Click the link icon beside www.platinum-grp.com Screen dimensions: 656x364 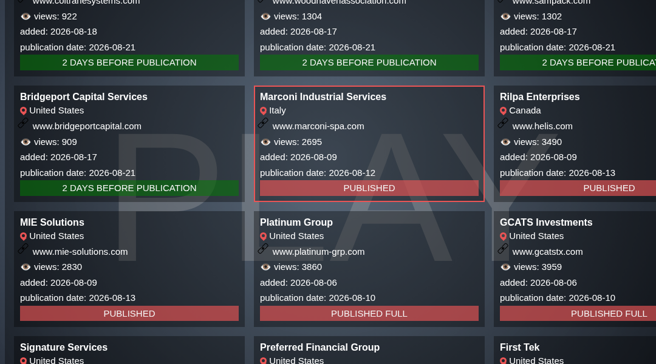pyautogui.click(x=263, y=249)
